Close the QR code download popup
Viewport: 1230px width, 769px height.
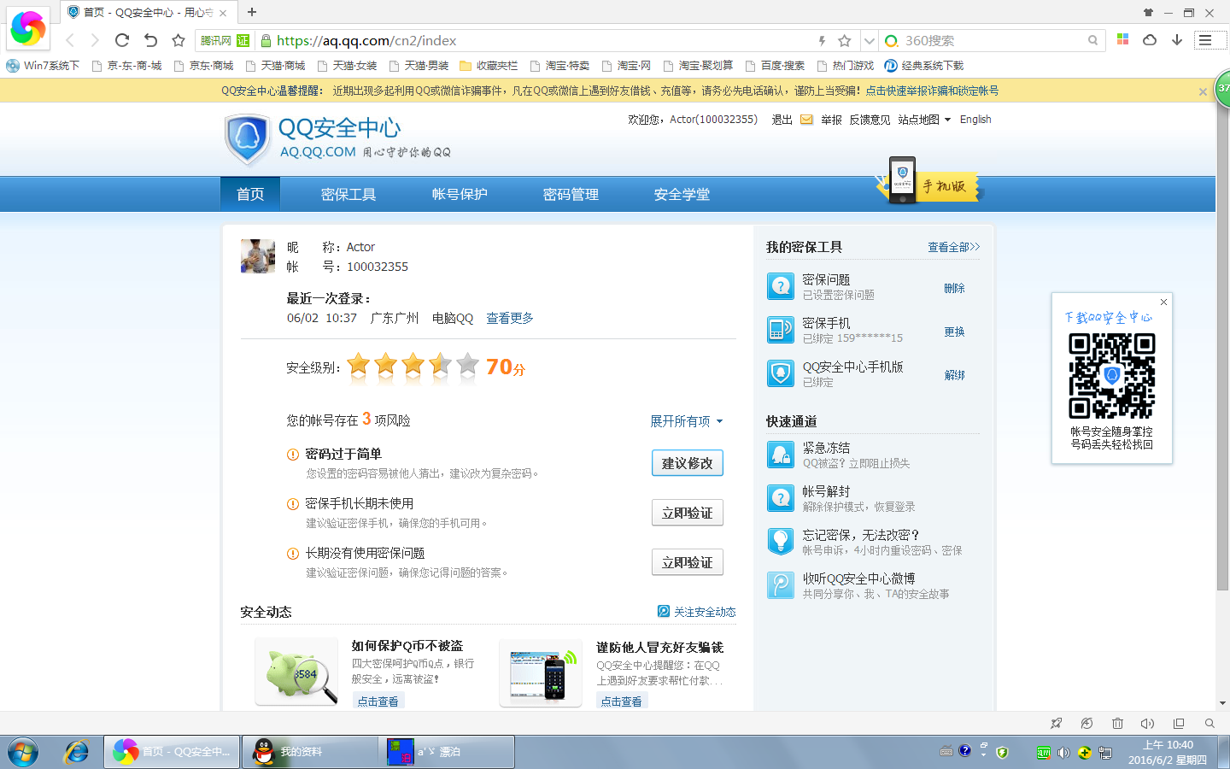(1163, 302)
